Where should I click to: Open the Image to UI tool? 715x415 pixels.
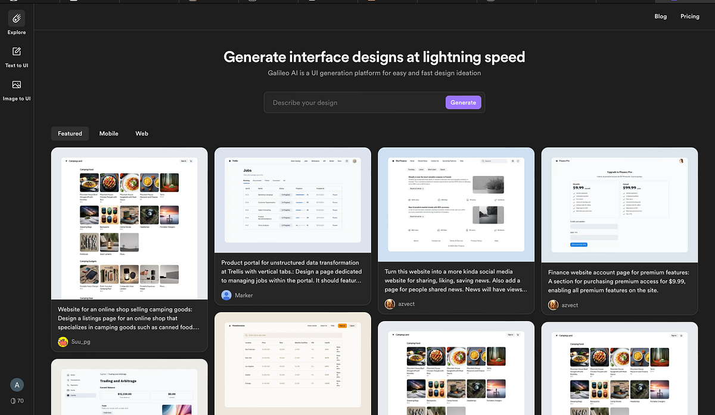point(17,90)
